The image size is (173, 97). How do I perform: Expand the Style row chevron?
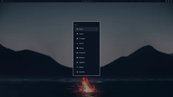point(97,43)
